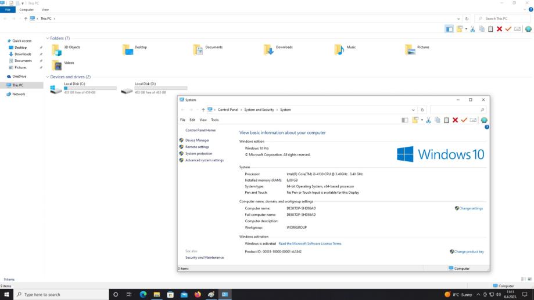Toggle pane layout icon in System window toolbar
Viewport: 534px width, 300px height.
(405, 120)
